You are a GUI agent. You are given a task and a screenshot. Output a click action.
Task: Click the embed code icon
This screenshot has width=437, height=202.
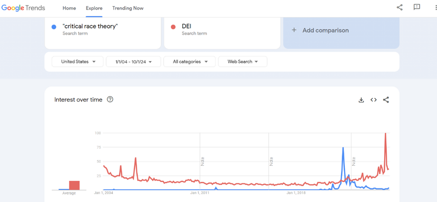tap(374, 100)
